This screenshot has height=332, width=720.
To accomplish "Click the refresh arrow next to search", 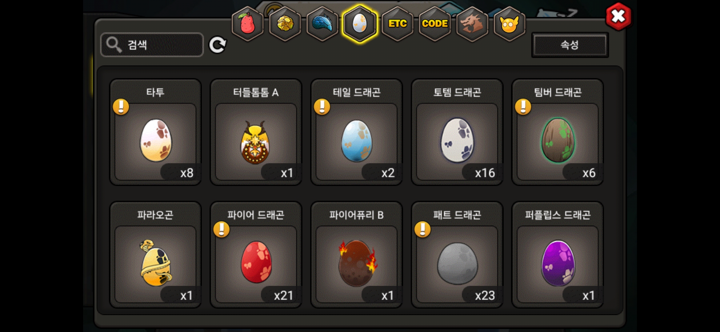I will [x=218, y=45].
